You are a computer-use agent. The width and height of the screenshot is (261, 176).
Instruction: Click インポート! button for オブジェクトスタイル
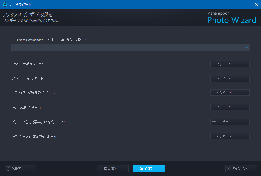230,92
